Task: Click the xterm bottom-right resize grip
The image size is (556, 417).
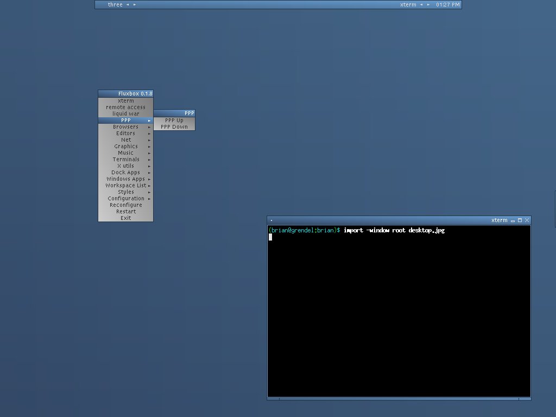Action: coord(525,399)
